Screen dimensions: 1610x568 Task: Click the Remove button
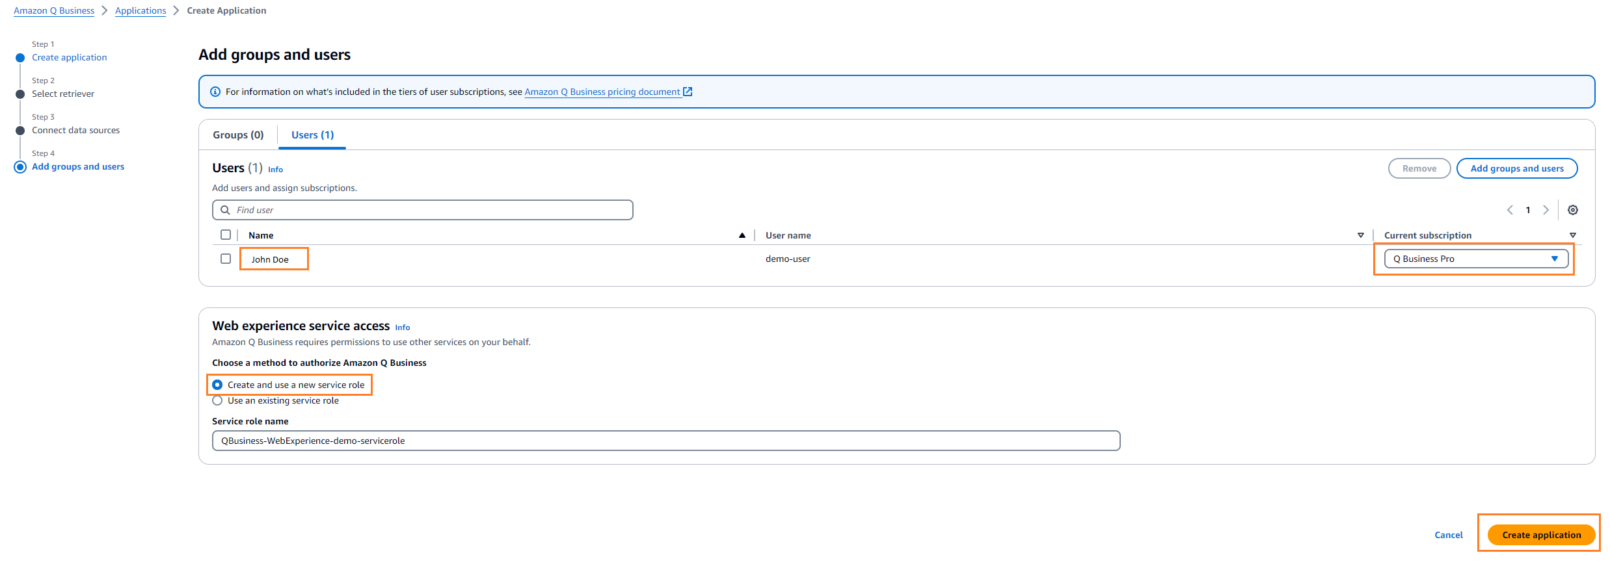(x=1419, y=168)
